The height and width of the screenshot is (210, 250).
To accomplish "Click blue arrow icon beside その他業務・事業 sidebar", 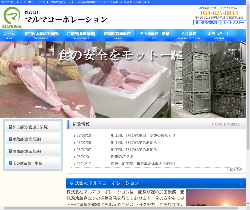I will coord(11,163).
